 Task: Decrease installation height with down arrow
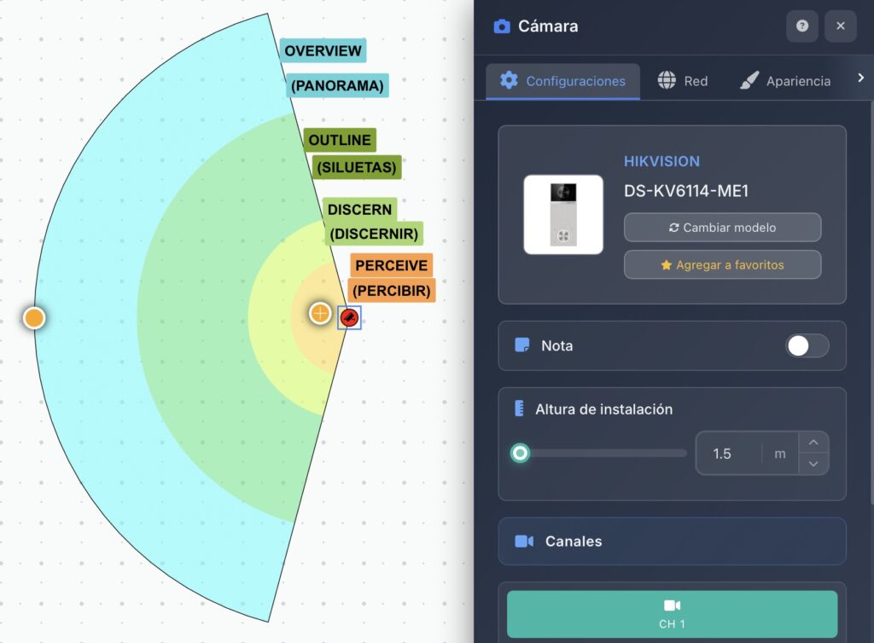click(813, 464)
